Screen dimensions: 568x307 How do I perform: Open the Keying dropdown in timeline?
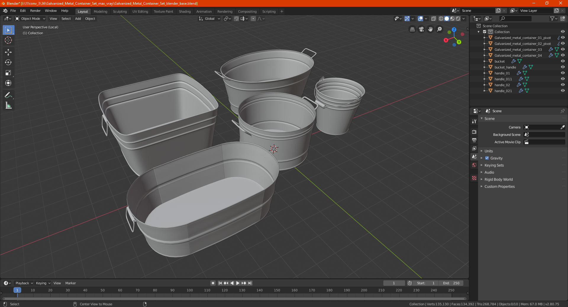point(43,283)
